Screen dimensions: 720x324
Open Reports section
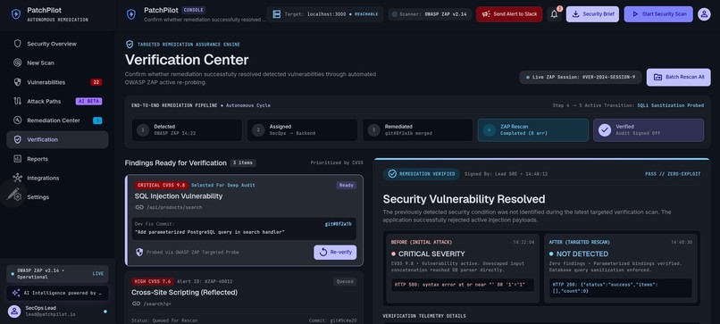(x=57, y=159)
